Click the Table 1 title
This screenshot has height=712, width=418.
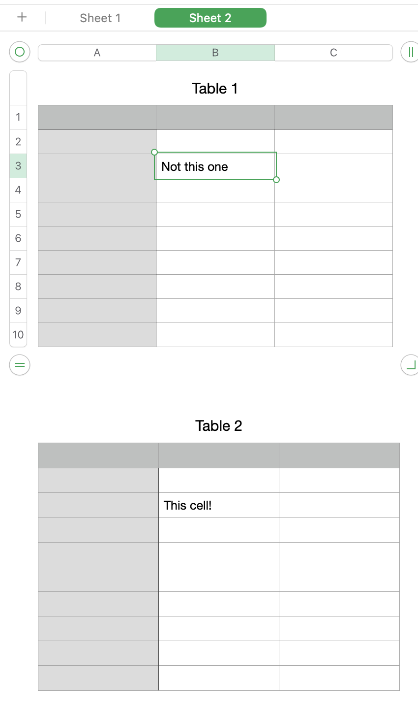pyautogui.click(x=215, y=89)
